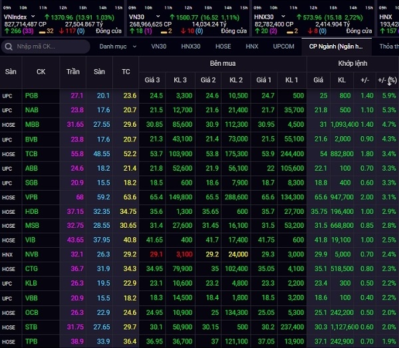
Task: Click VNIndex value 1370.96
Action: tap(62, 17)
